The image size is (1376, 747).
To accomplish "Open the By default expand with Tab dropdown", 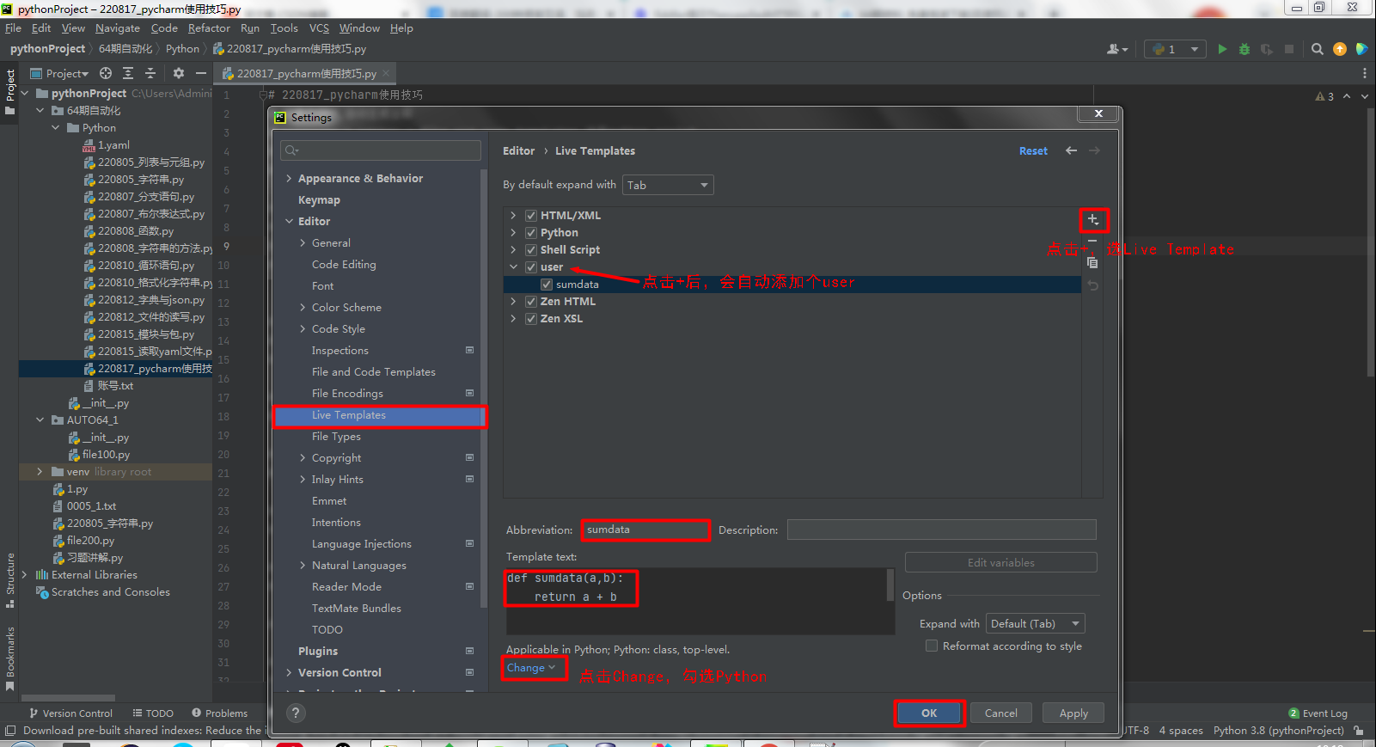I will pyautogui.click(x=668, y=185).
